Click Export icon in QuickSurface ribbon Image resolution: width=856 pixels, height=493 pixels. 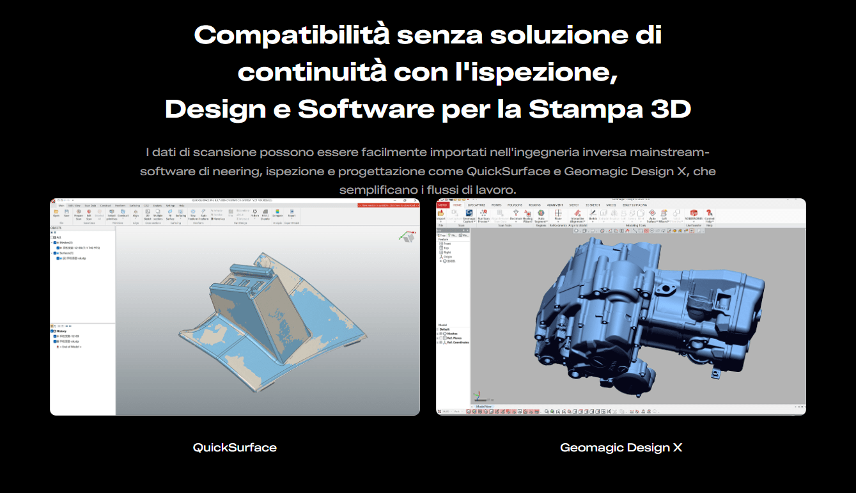[292, 212]
